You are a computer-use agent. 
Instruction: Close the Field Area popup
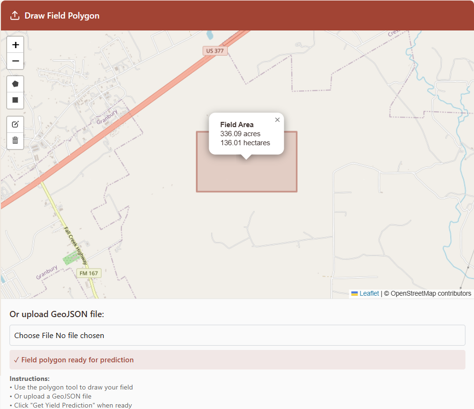click(x=277, y=120)
